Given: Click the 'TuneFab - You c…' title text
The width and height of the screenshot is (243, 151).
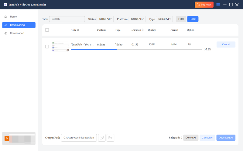Looking at the screenshot, I should tap(83, 44).
